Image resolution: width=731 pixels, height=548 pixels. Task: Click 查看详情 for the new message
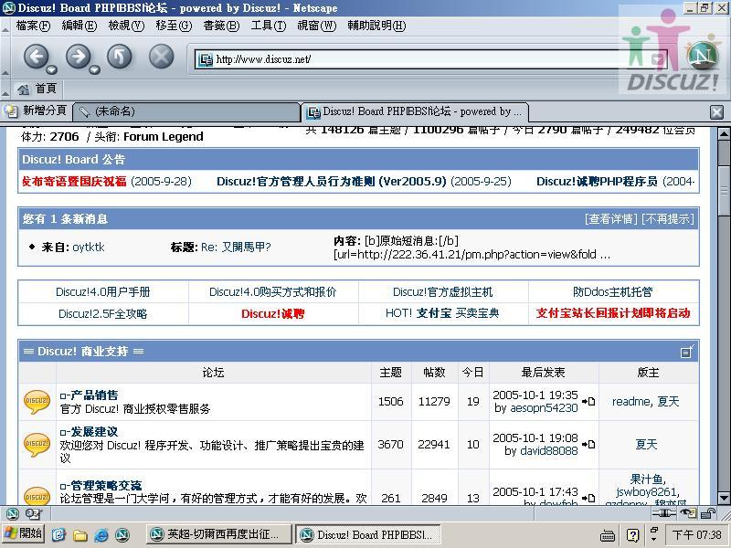coord(611,218)
